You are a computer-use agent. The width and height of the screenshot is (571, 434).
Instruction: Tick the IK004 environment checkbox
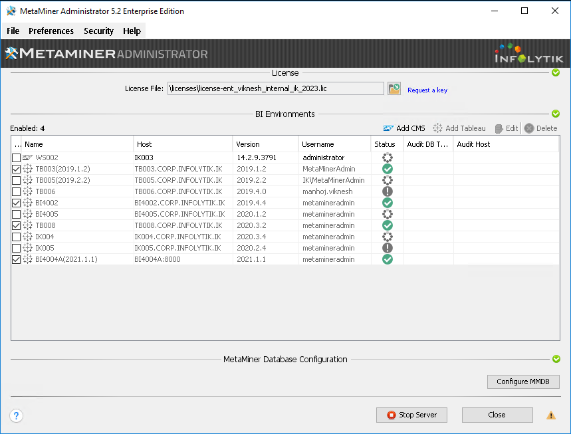pyautogui.click(x=16, y=237)
